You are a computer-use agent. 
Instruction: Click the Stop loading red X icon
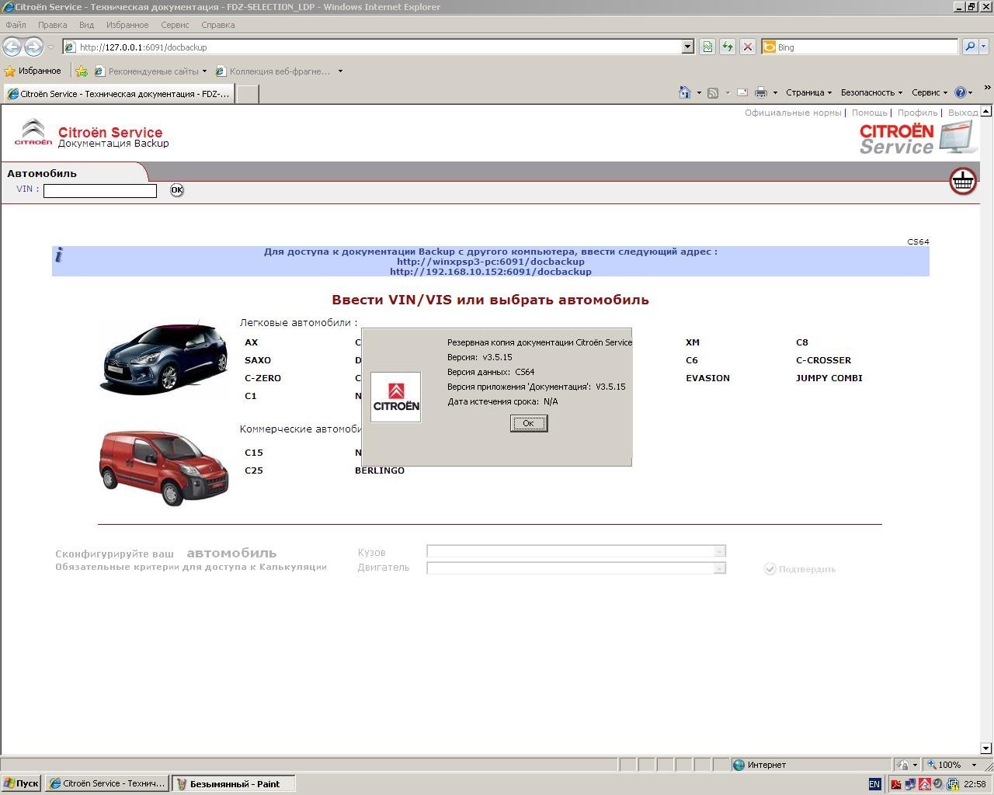(748, 47)
